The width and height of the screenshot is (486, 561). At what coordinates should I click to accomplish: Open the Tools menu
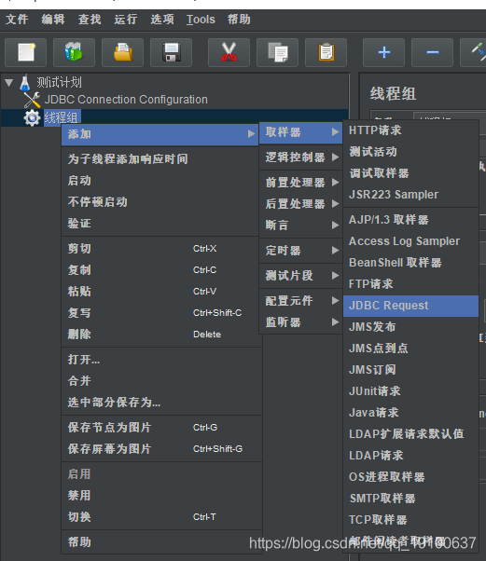tap(201, 20)
